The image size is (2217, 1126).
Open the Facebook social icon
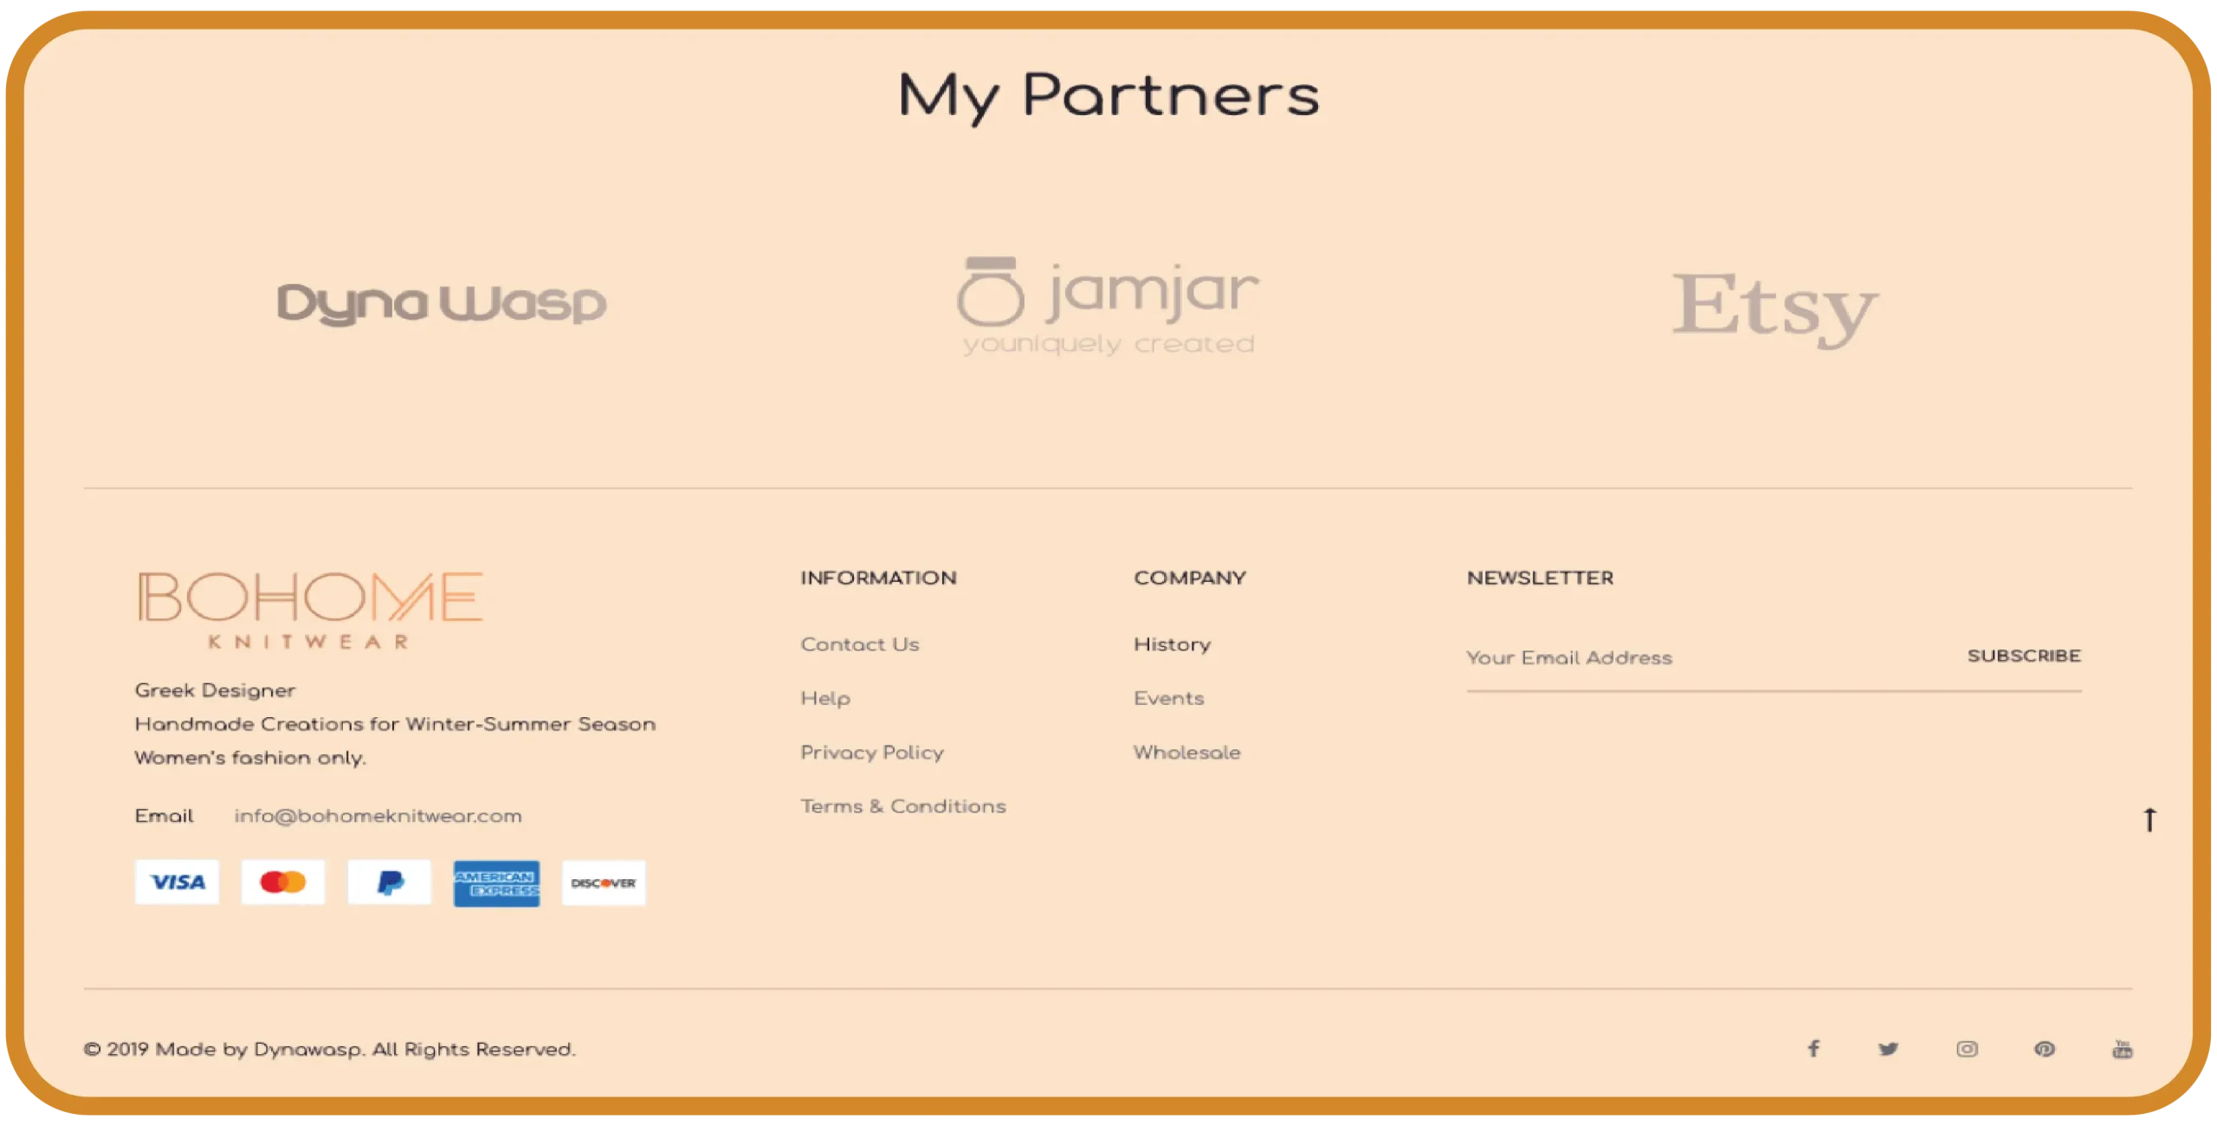point(1813,1049)
